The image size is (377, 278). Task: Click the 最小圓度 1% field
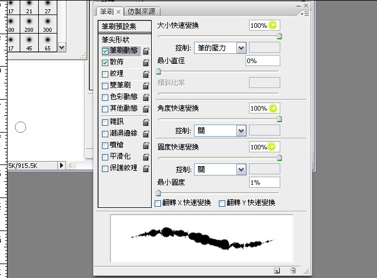click(x=265, y=182)
